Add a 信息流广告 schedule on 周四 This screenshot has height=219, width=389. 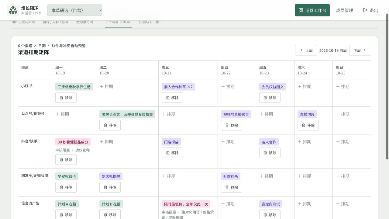(x=228, y=204)
